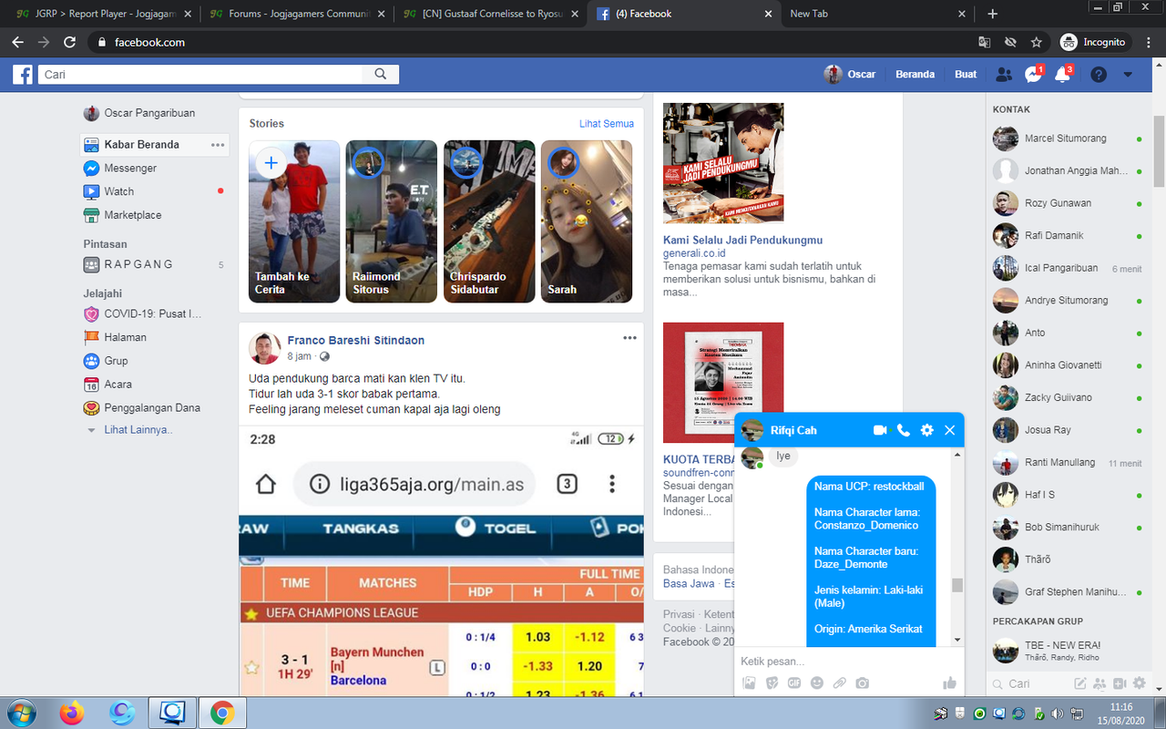Viewport: 1166px width, 729px height.
Task: Open the account dropdown arrow
Action: point(1128,74)
